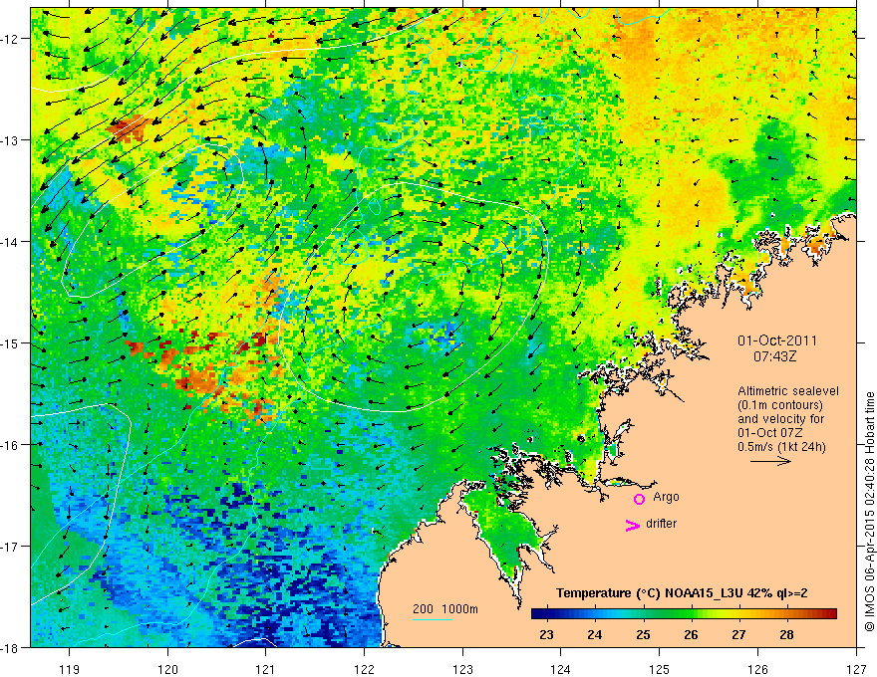Screen dimensions: 877x677
Task: Click the latitude axis label -12
Action: click(10, 39)
